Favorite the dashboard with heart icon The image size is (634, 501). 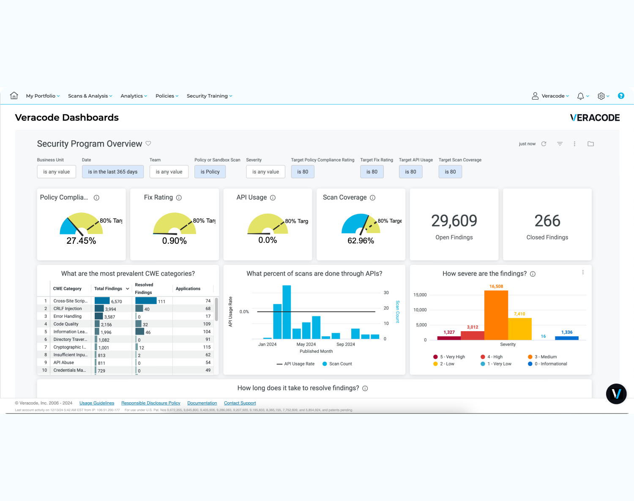148,143
